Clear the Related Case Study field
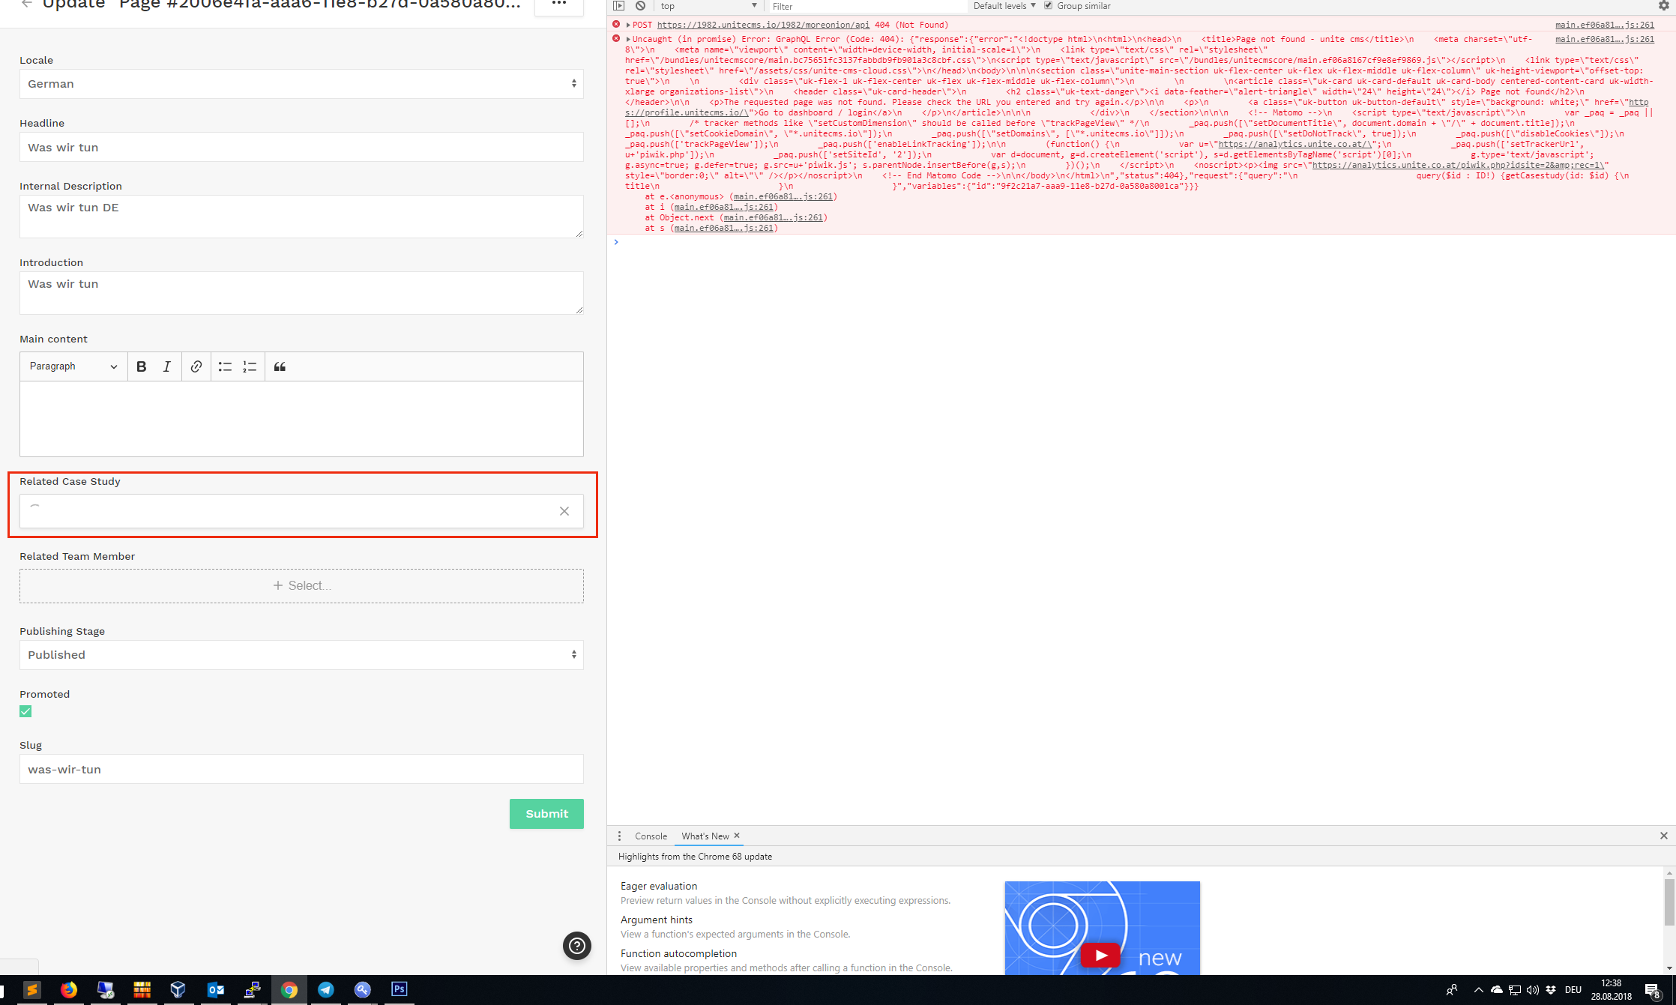This screenshot has height=1005, width=1676. (x=564, y=511)
